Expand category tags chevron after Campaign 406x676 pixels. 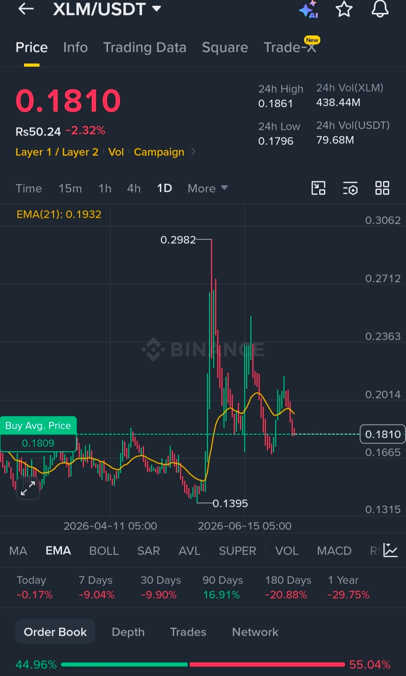(193, 151)
